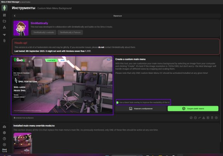Click the swap arrows icon in selection toolbar
This screenshot has width=223, height=156.
click(x=199, y=118)
